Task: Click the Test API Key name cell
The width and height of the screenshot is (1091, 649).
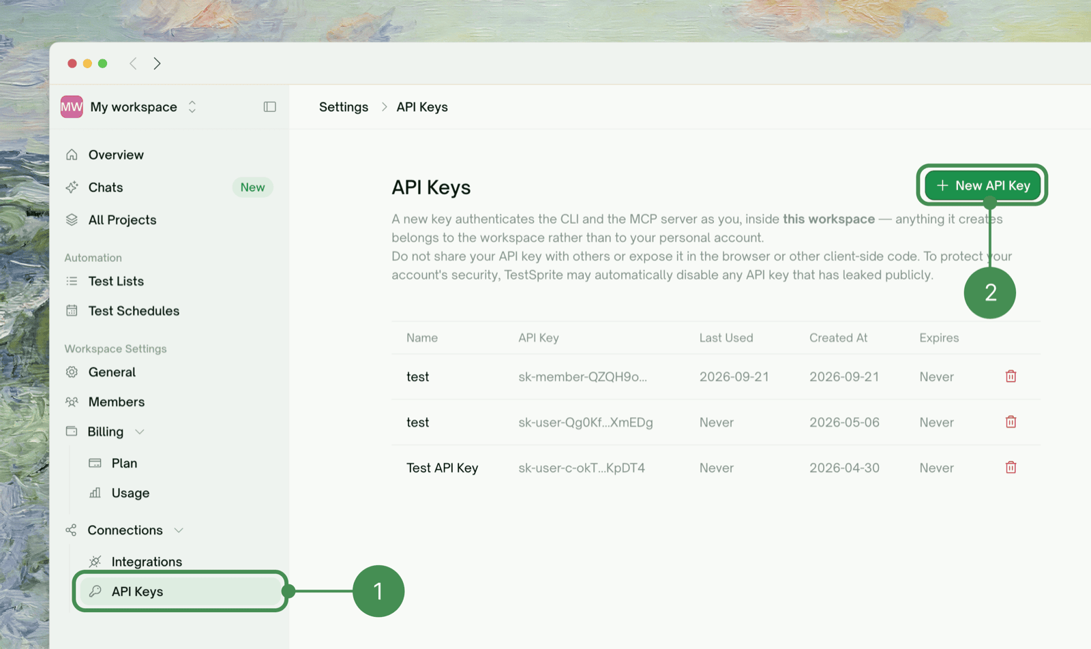Action: click(x=442, y=468)
